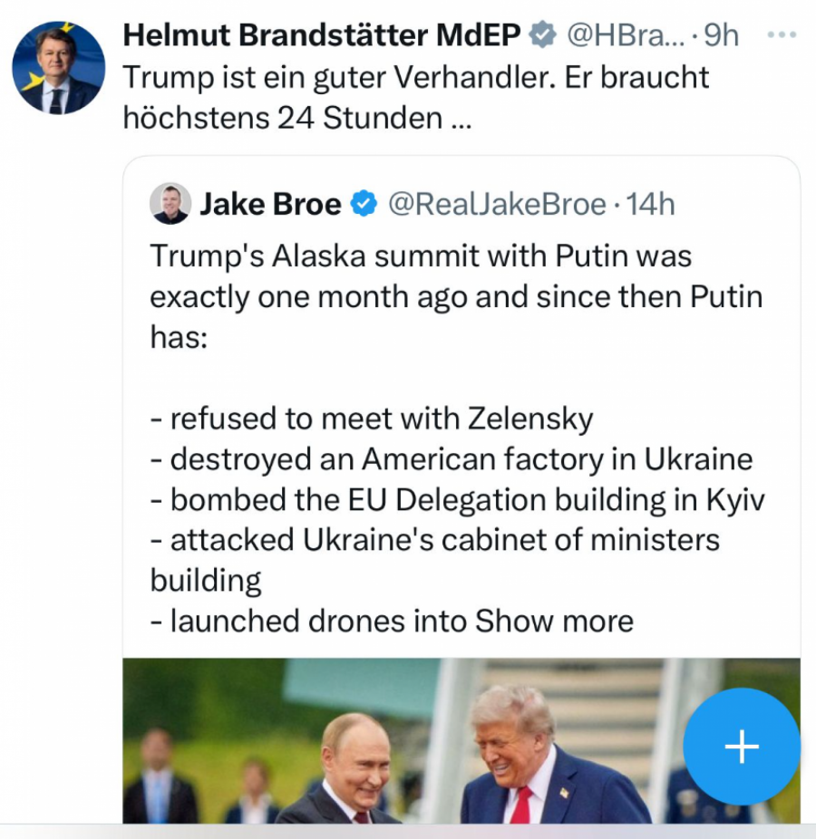Click the @RealJakeBroe handle
The image size is (816, 839).
pyautogui.click(x=496, y=205)
